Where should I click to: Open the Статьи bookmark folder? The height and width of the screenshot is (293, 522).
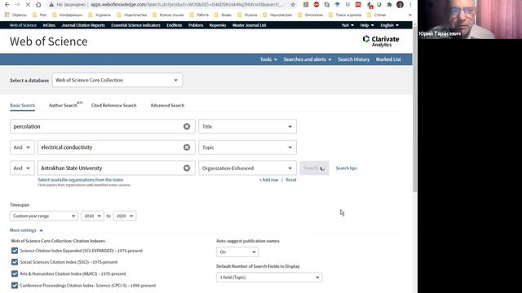click(x=377, y=15)
